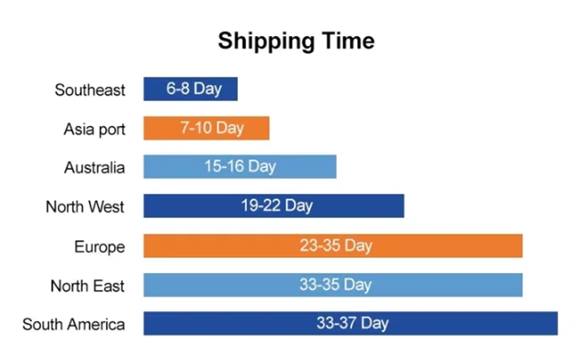The width and height of the screenshot is (588, 363).
Task: Click the '6-8 Day' text
Action: coord(193,89)
